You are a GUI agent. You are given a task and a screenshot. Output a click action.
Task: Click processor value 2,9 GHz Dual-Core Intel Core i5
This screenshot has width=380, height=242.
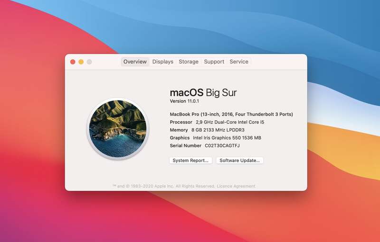(x=230, y=122)
